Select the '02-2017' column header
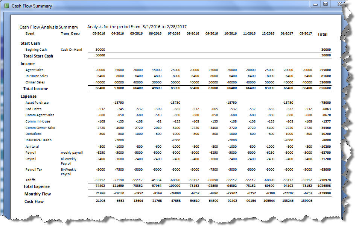Image resolution: width=356 pixels, height=227 pixels. click(306, 33)
